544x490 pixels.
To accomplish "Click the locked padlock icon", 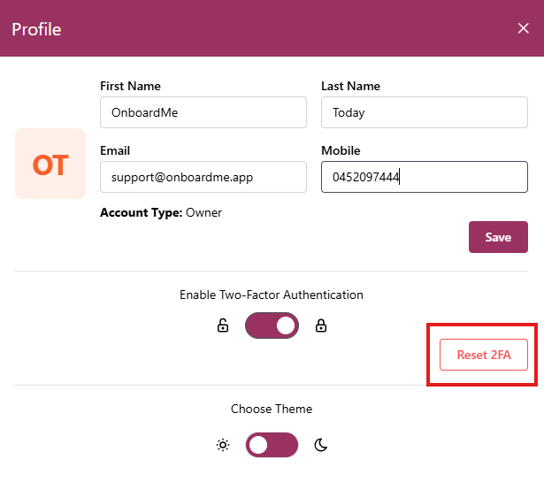I will (x=321, y=326).
